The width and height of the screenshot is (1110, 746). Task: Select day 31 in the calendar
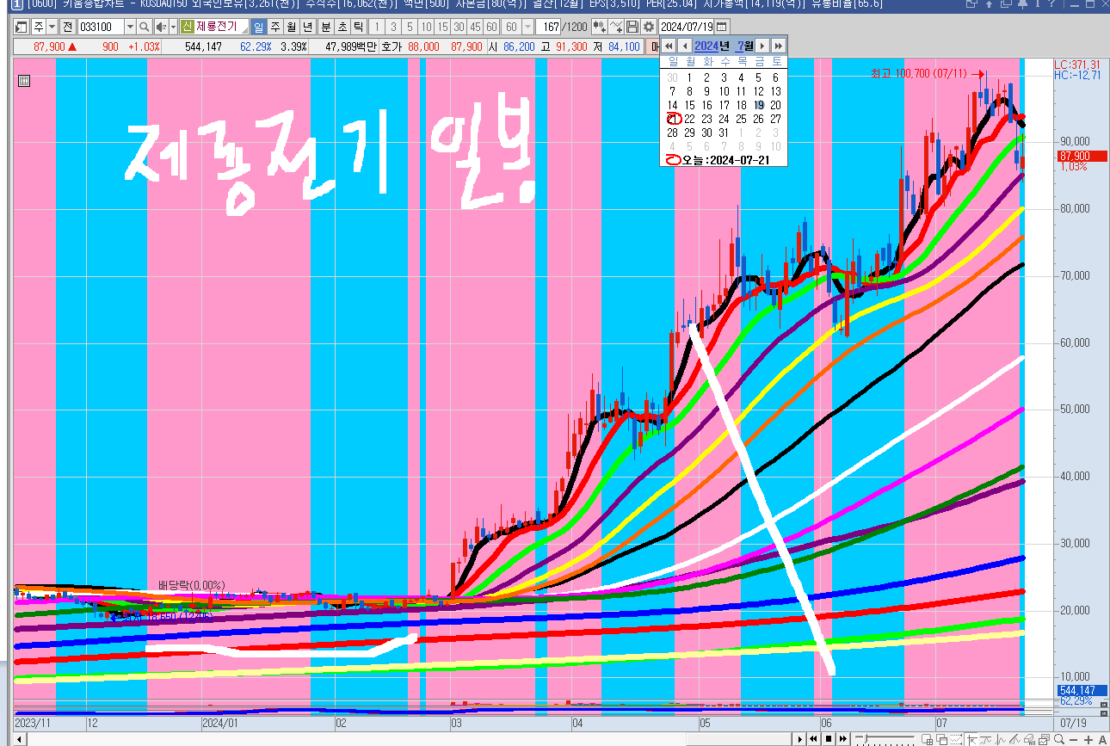(724, 133)
